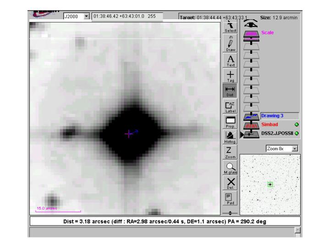Click the Del. delete tool
330x248 pixels.
point(230,184)
